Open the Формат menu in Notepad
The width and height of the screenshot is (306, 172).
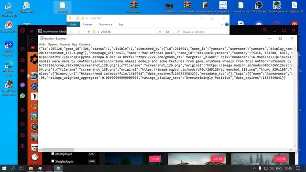[x=65, y=44]
